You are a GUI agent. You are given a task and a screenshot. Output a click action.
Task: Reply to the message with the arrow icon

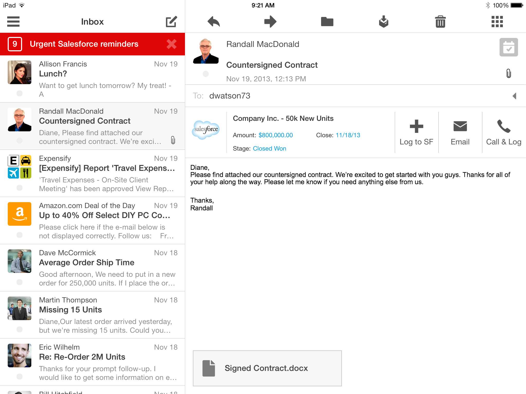point(214,22)
